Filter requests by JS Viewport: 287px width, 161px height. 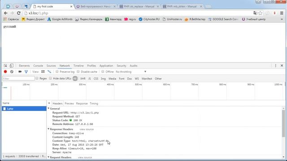click(90, 79)
